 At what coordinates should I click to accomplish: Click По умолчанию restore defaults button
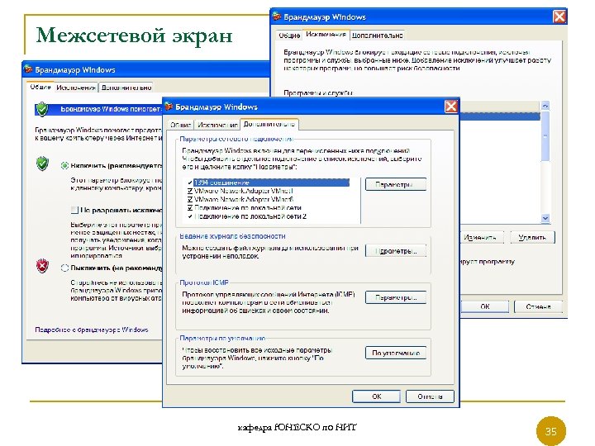pos(395,353)
